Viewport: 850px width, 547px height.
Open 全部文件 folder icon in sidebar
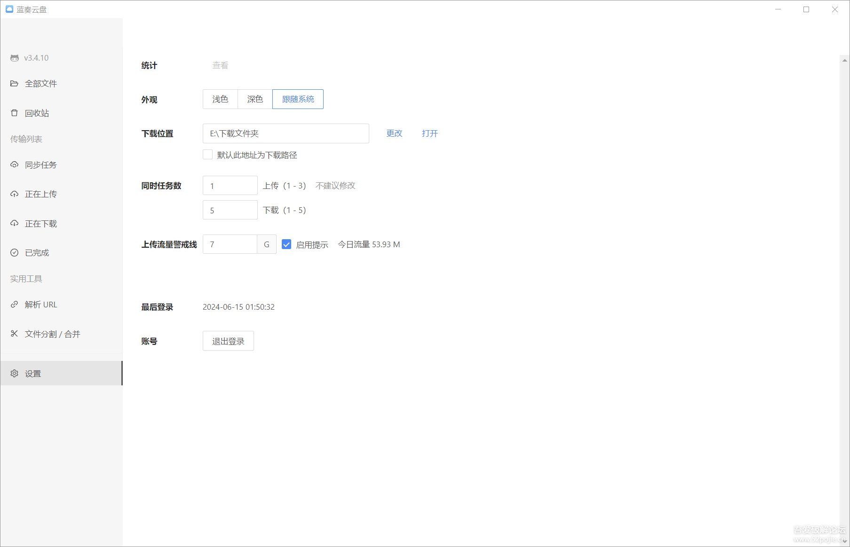(x=15, y=84)
